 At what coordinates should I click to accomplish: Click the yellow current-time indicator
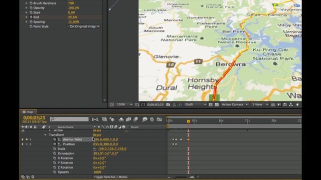pos(189,121)
